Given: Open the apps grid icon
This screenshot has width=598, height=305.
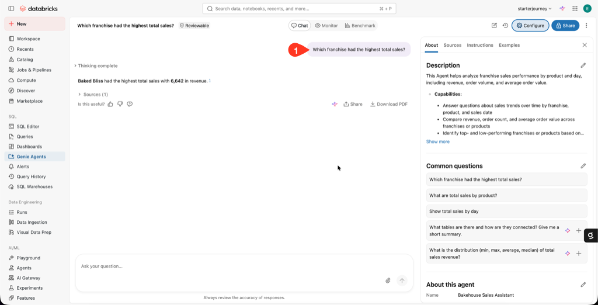Looking at the screenshot, I should click(x=575, y=8).
